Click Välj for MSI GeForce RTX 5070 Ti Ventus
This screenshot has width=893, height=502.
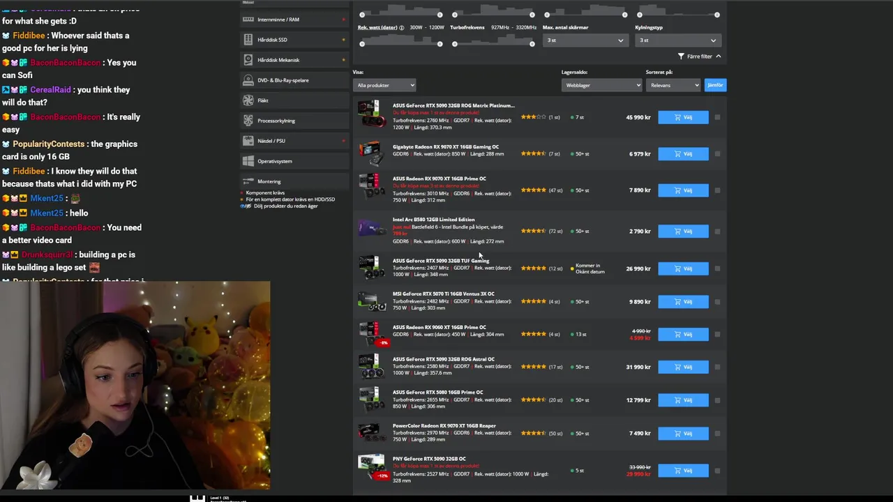pos(683,301)
